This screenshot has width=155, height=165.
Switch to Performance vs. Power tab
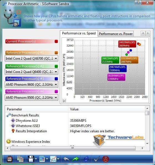(x=116, y=34)
